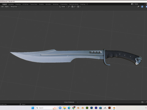Image resolution: width=147 pixels, height=110 pixels.
Task: Switch to the Layout workspace tab
Action: pos(5,4)
